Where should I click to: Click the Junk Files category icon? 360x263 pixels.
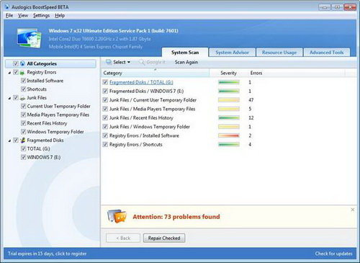(22, 98)
